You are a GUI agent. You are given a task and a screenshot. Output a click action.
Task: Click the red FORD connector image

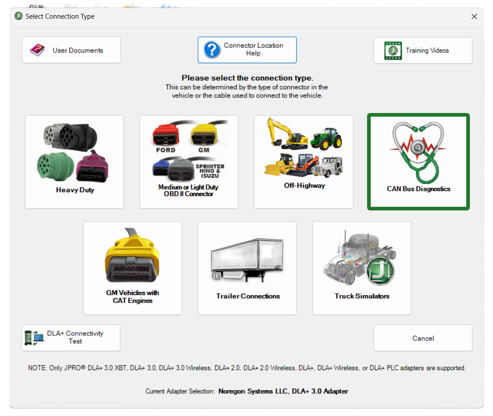[x=165, y=135]
